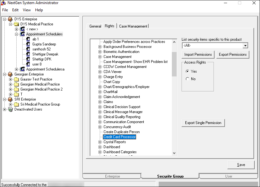The image size is (260, 187).
Task: Click the Georgian Enterprise box icon
Action: pyautogui.click(x=10, y=74)
